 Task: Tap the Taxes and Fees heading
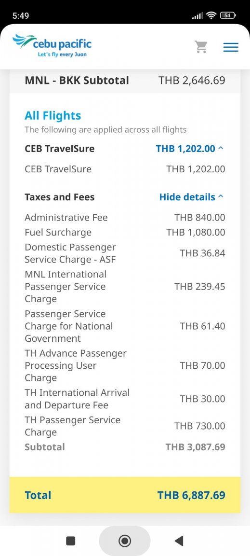(x=60, y=197)
